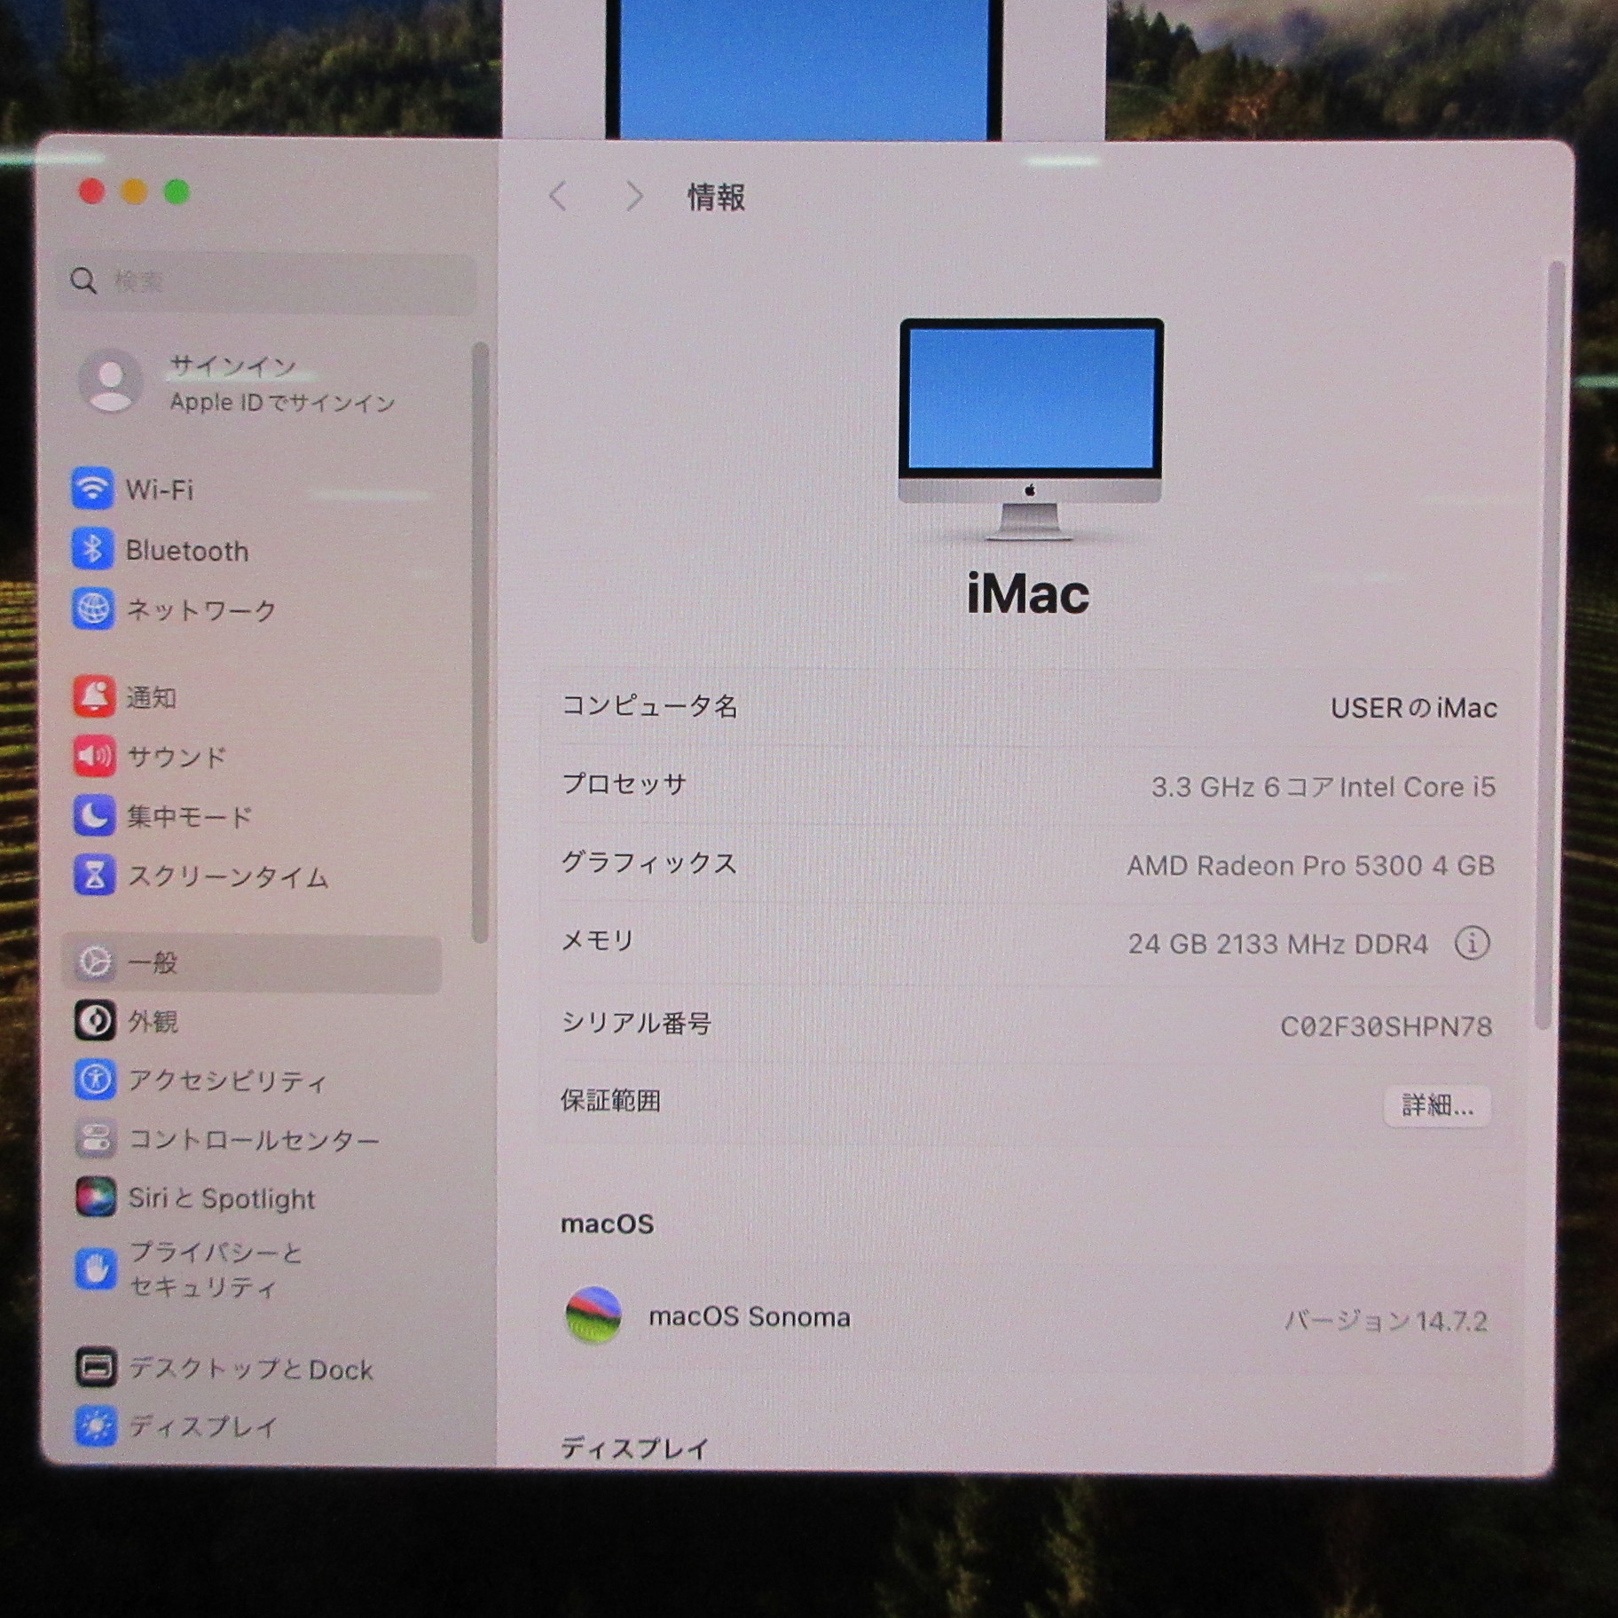Click the コントロールセンター icon

coord(95,1139)
